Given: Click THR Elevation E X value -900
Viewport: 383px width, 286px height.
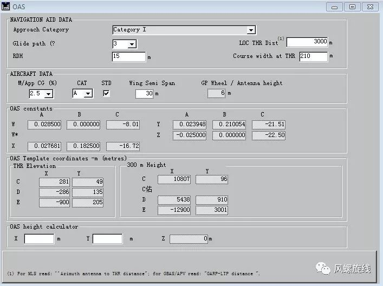Looking at the screenshot, I should 55,203.
